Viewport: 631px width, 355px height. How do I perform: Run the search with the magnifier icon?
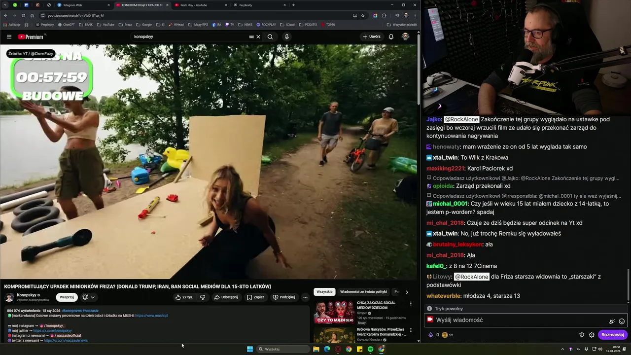pyautogui.click(x=270, y=36)
